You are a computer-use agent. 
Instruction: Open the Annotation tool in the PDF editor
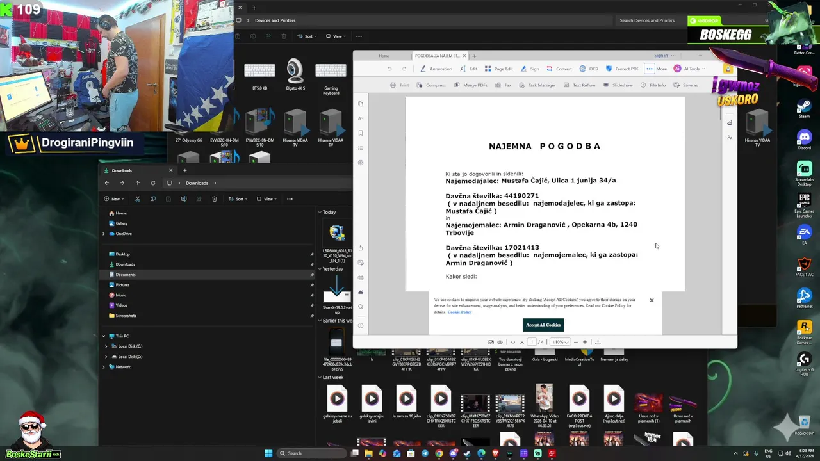(x=436, y=69)
